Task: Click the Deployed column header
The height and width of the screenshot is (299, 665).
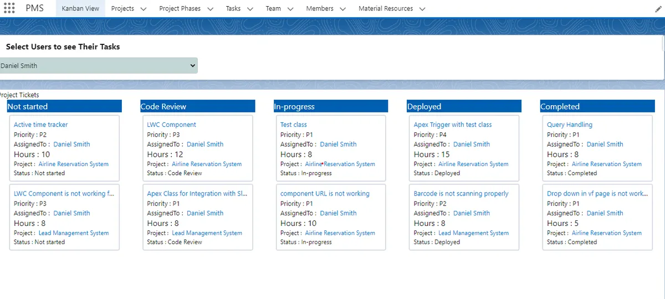Action: (x=464, y=106)
